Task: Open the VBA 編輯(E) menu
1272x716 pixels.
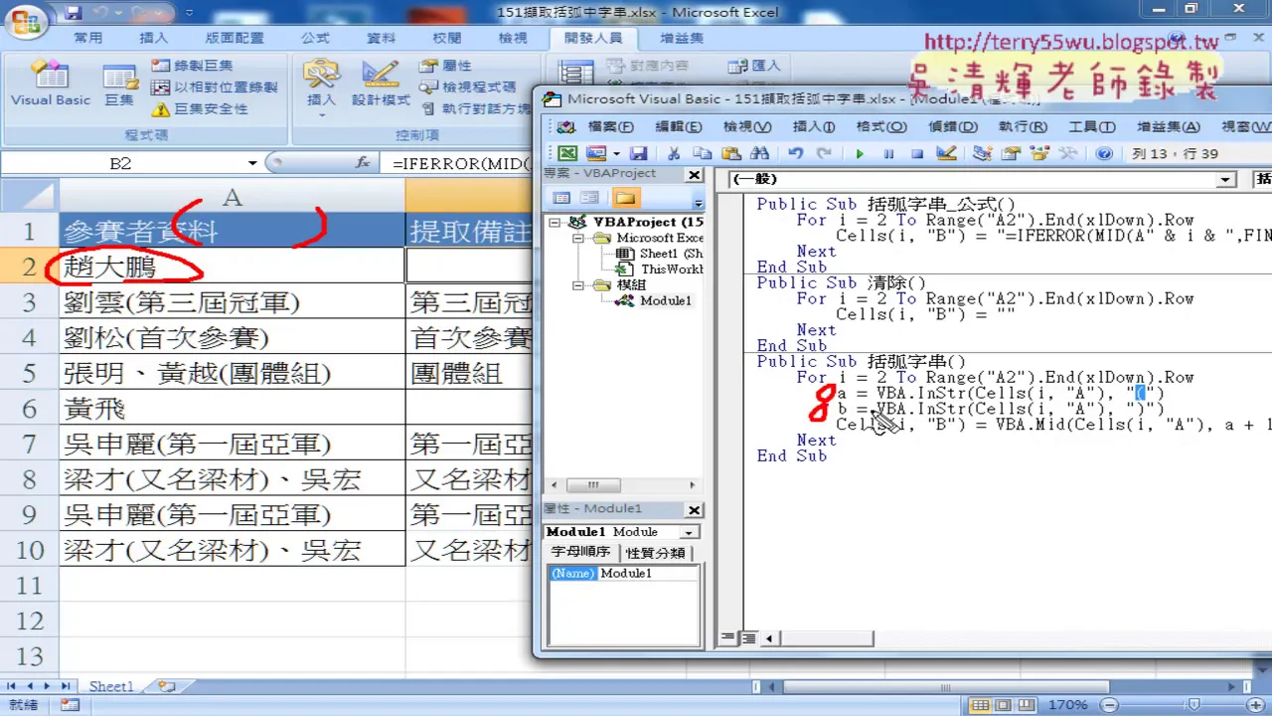Action: pyautogui.click(x=679, y=127)
